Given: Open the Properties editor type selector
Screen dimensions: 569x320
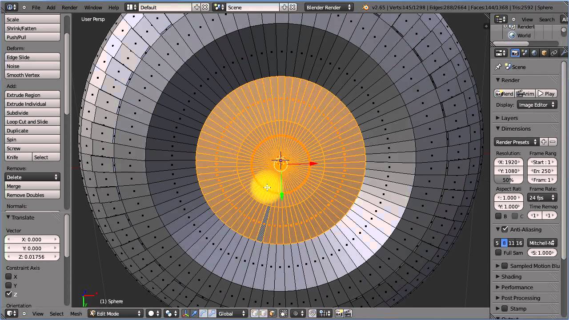Looking at the screenshot, I should click(x=501, y=53).
